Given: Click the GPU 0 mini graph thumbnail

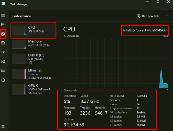Looking at the screenshot, I should 19,89.
